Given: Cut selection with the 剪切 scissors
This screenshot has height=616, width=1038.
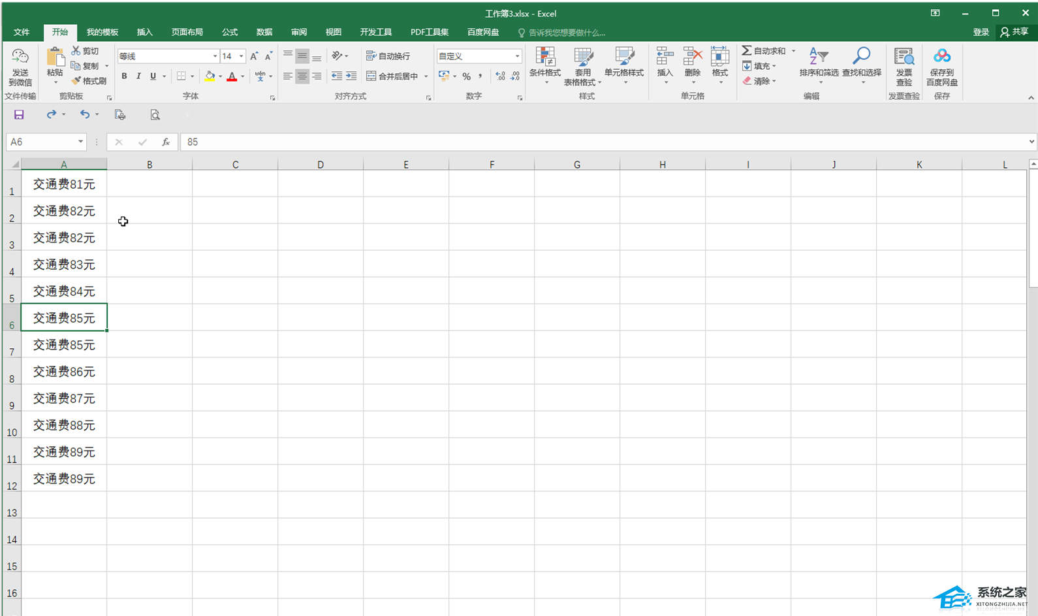Looking at the screenshot, I should pyautogui.click(x=85, y=51).
